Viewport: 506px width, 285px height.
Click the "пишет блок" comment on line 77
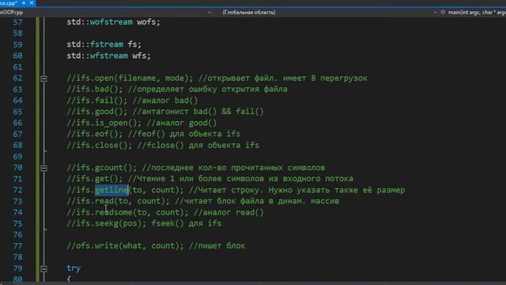click(x=221, y=245)
